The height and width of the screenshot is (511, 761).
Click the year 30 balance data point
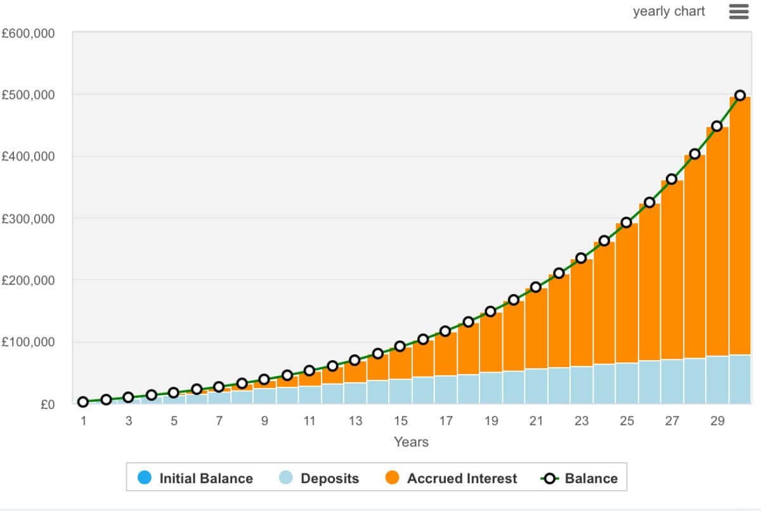click(x=739, y=96)
